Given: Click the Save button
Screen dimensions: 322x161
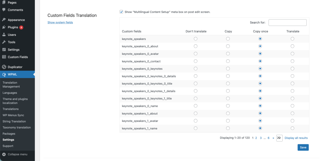Looking at the screenshot, I should (303, 147).
